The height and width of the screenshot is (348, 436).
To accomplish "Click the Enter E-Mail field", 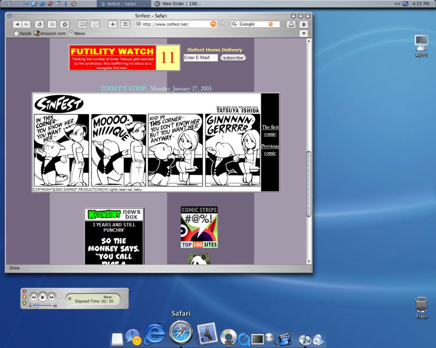I will coord(200,58).
